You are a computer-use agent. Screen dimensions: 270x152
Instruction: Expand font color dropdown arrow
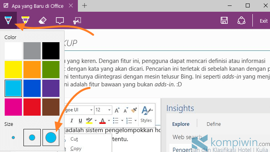tap(109, 121)
